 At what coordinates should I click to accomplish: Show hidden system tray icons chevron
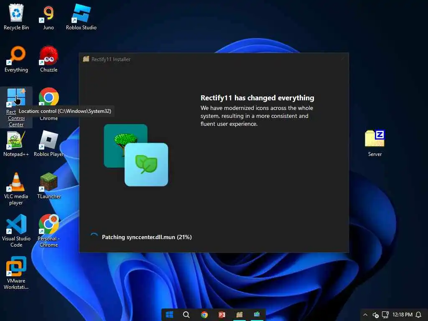tap(365, 315)
